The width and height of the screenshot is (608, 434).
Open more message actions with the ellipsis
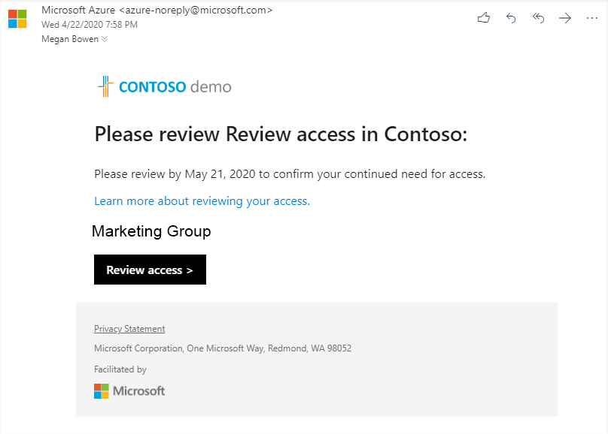(x=591, y=17)
